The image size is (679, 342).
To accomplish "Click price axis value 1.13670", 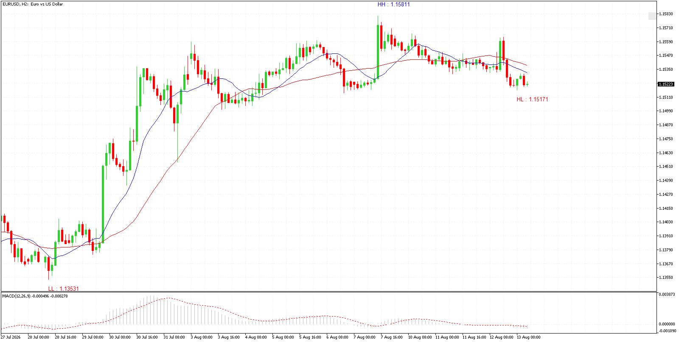I will pyautogui.click(x=666, y=264).
